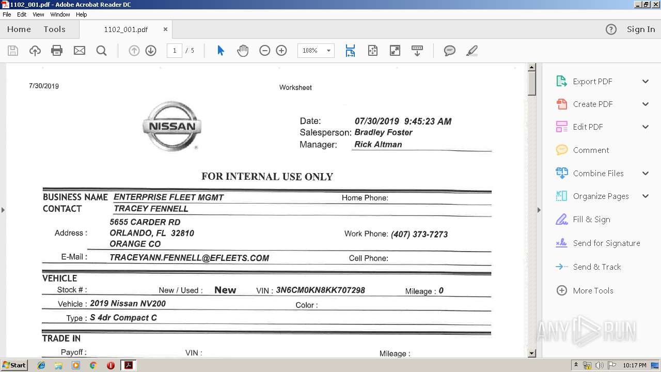The image size is (661, 372).
Task: Click the vertical scrollbar thumb
Action: (532, 83)
